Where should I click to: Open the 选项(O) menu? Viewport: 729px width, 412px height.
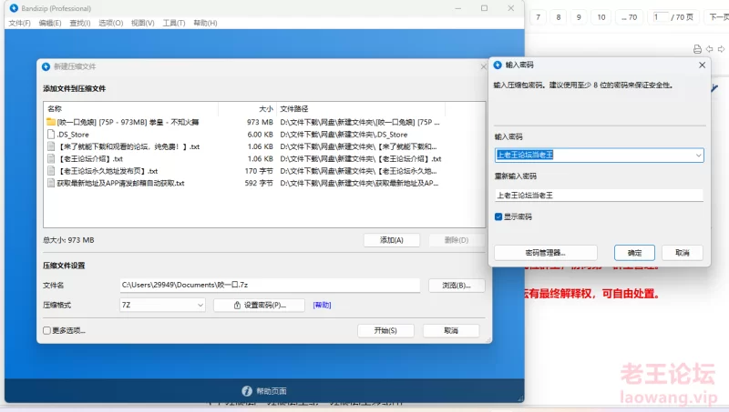[110, 23]
